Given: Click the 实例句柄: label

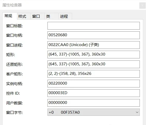Looking at the screenshot, I should [14, 84].
